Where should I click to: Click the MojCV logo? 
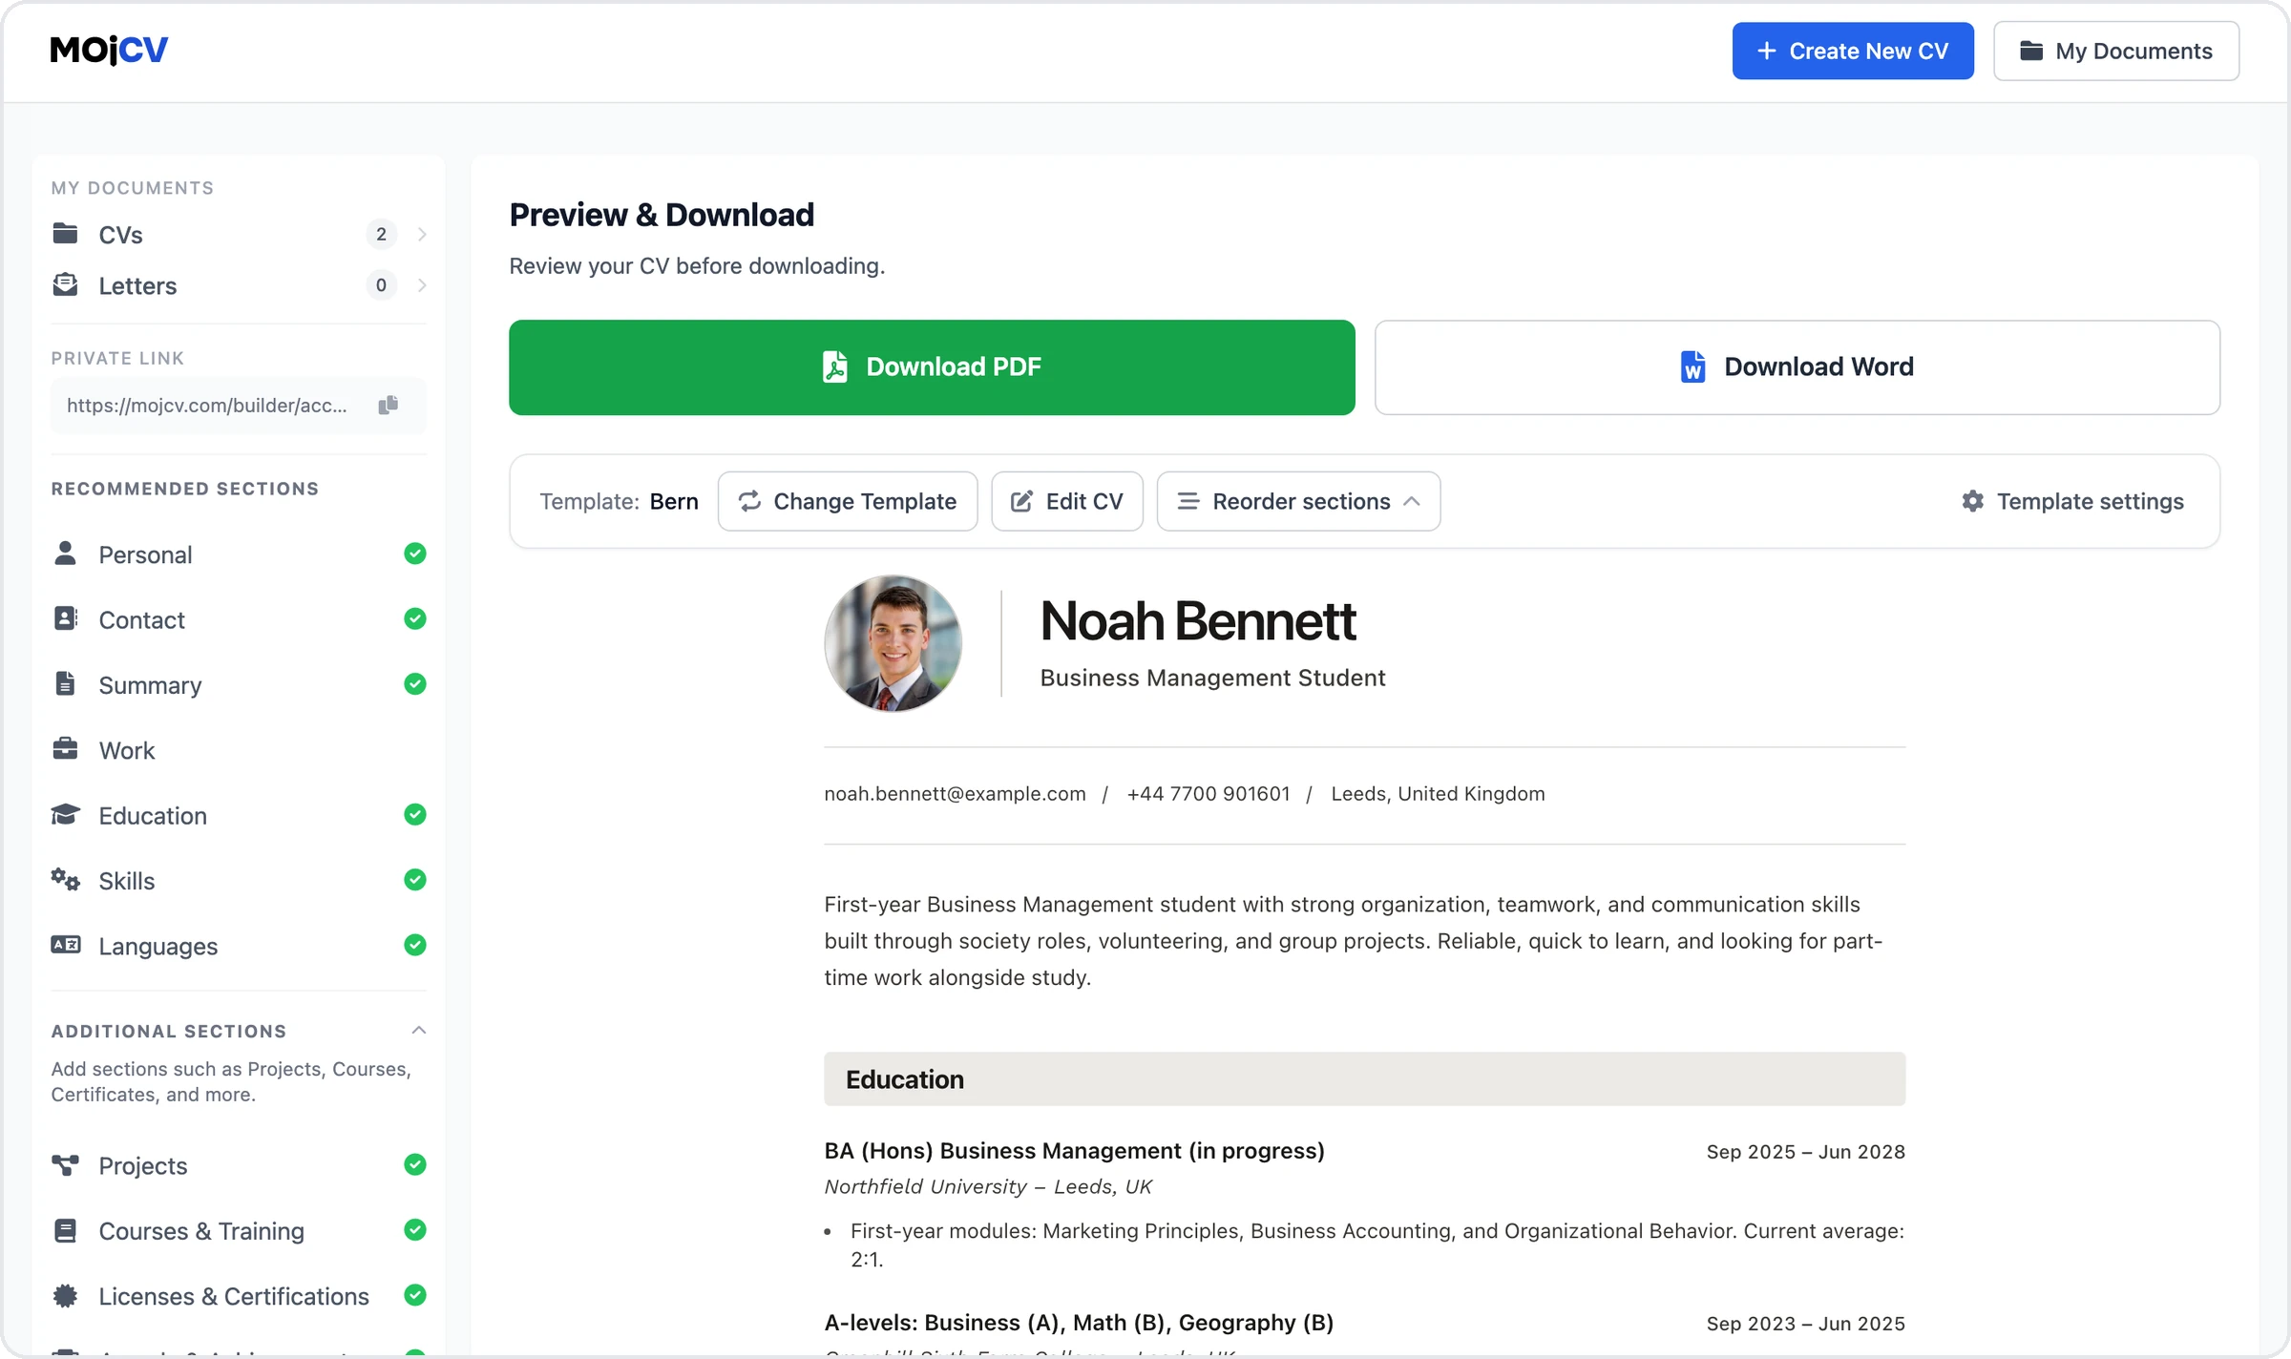tap(109, 50)
